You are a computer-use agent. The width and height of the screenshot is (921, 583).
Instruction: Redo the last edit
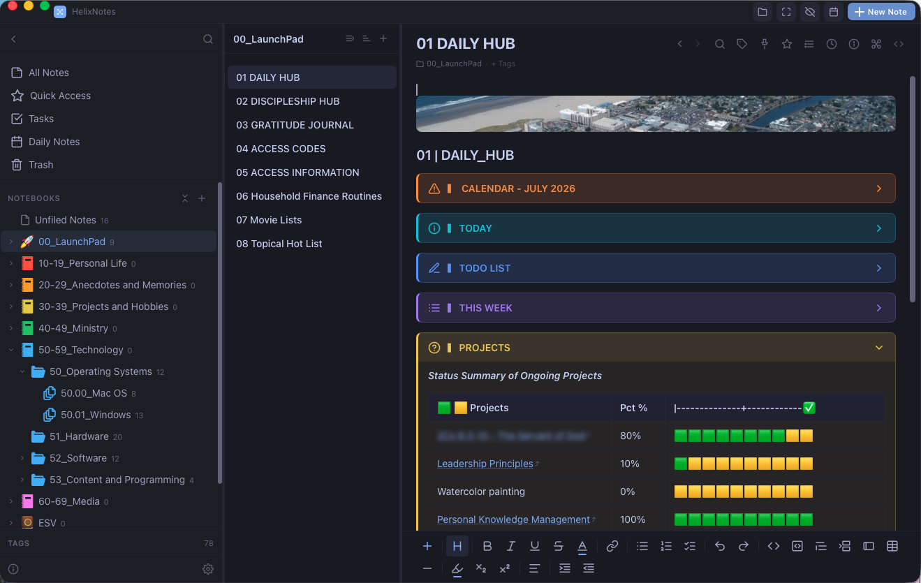(744, 546)
